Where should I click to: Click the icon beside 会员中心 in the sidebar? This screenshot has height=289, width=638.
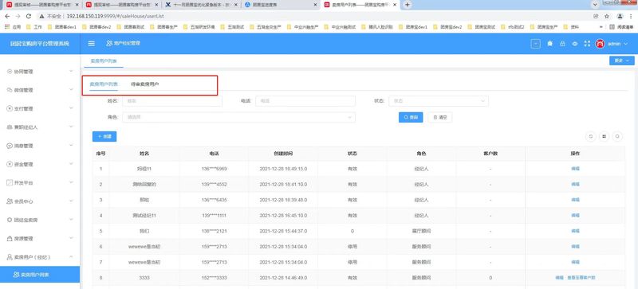coord(10,201)
